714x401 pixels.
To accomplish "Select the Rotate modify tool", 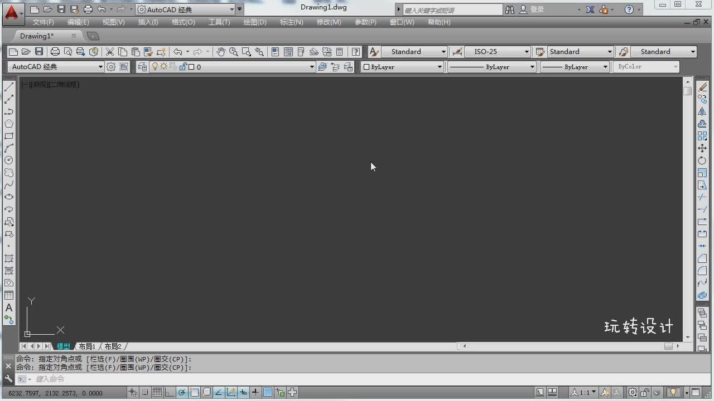I will click(x=702, y=160).
